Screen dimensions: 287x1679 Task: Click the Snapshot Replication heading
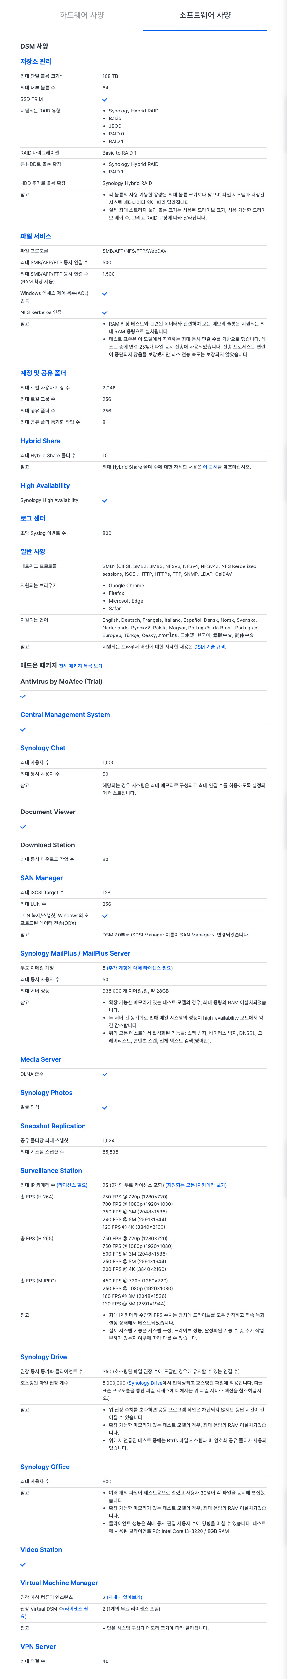(53, 1126)
